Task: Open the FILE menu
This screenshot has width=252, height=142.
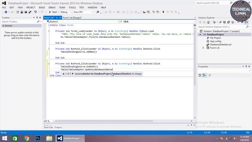Action: [4, 7]
